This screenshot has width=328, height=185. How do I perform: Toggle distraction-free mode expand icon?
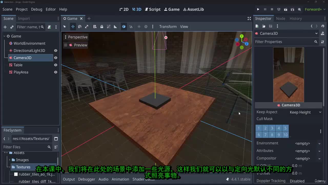[249, 18]
